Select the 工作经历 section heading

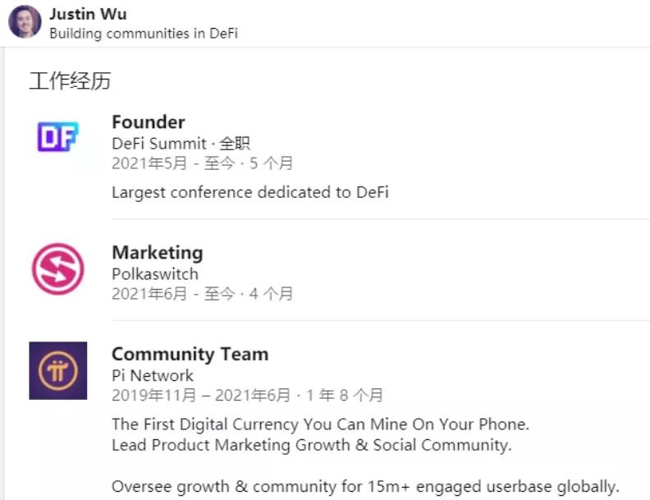[70, 81]
